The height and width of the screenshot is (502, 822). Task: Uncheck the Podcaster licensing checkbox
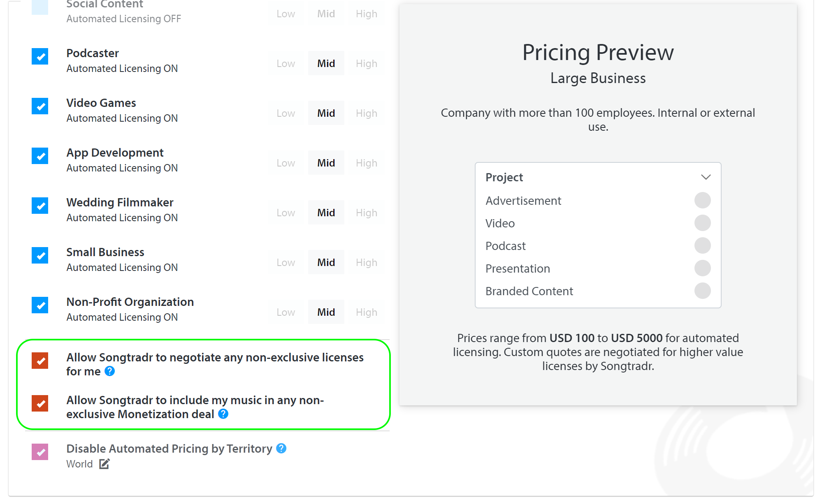[x=40, y=56]
